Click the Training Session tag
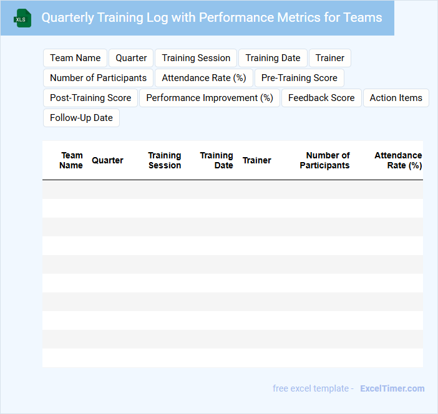Image resolution: width=438 pixels, height=414 pixels. 196,58
